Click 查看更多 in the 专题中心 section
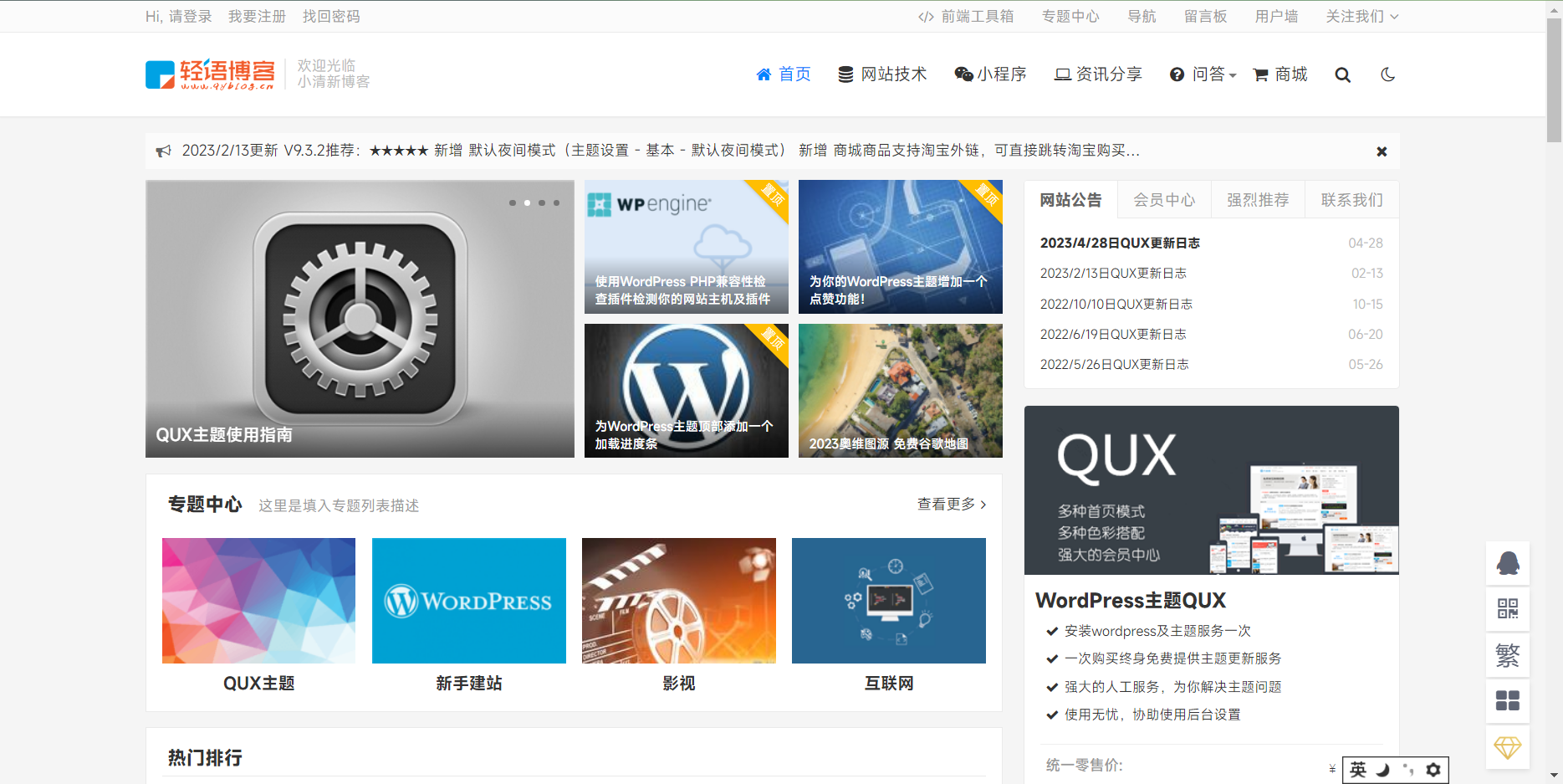 tap(945, 505)
